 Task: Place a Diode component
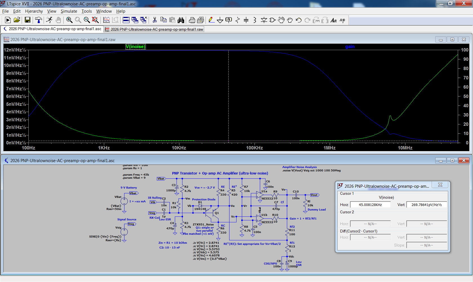click(264, 20)
